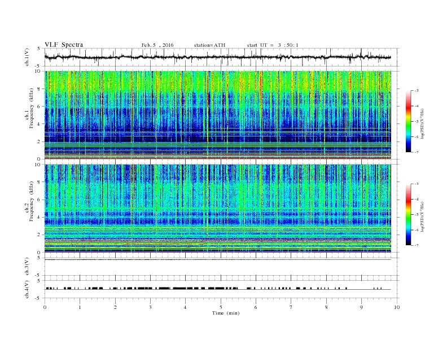Click the time axis tick label "6"
The width and height of the screenshot is (447, 345).
(x=256, y=307)
